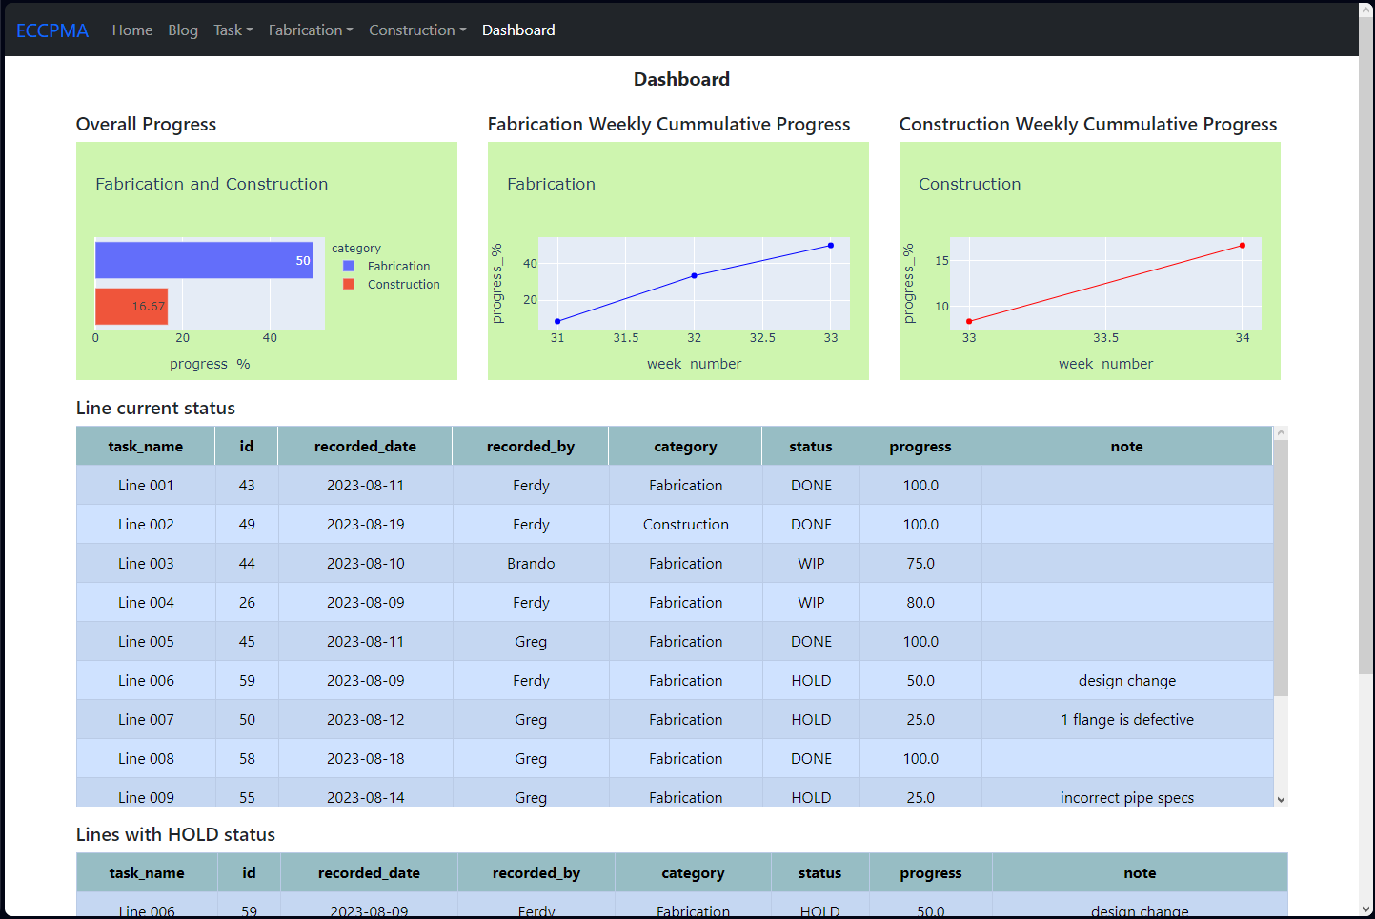This screenshot has width=1375, height=919.
Task: Click the blue Fabrication legend swatch
Action: tap(348, 266)
